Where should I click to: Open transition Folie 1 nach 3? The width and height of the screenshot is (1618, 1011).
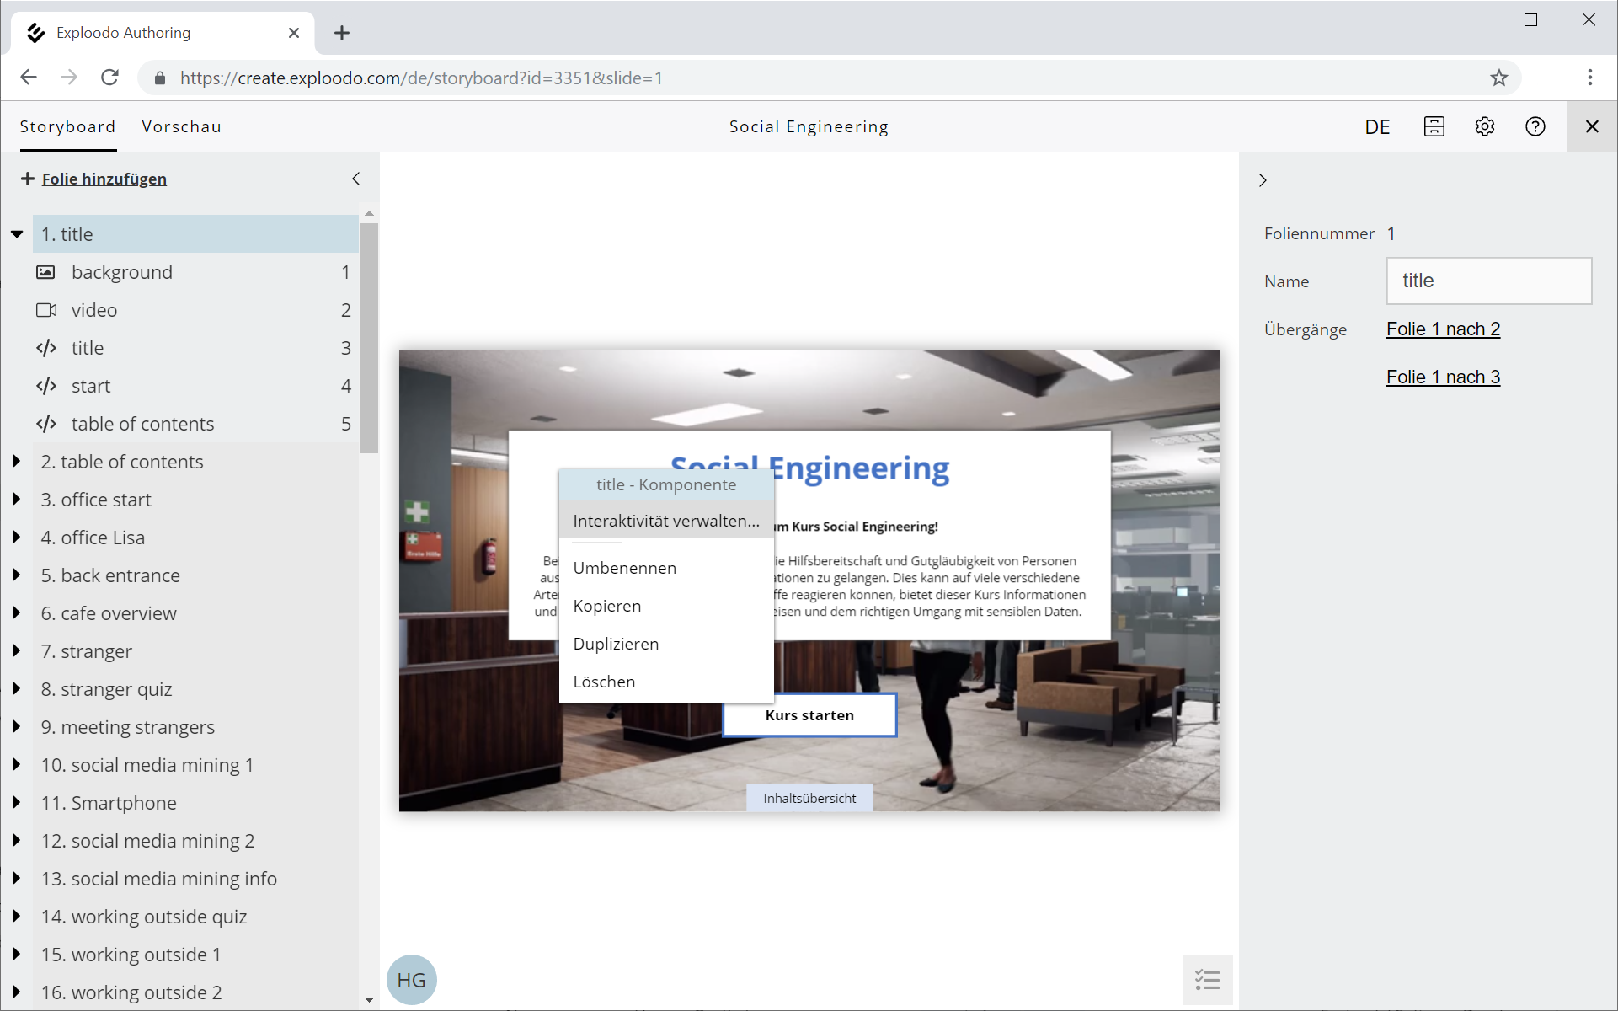point(1443,377)
